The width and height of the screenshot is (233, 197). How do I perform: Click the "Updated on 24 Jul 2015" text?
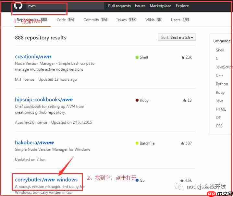(x=72, y=122)
